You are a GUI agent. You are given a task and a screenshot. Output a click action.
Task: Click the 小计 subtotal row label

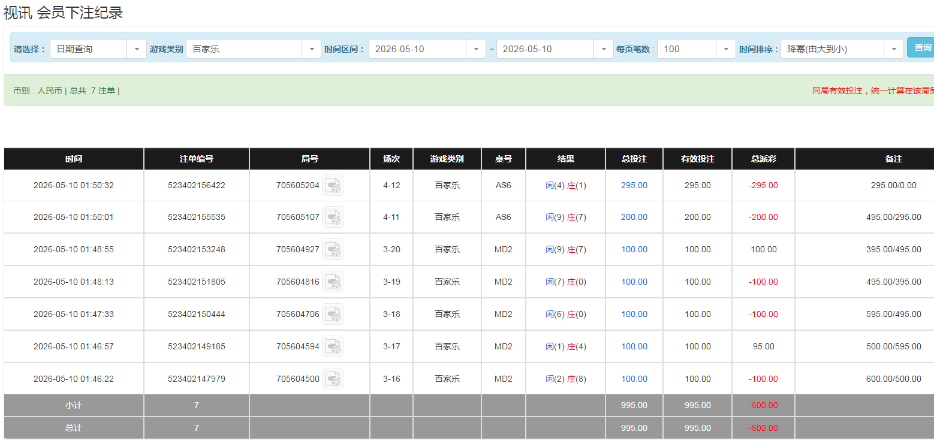click(74, 406)
